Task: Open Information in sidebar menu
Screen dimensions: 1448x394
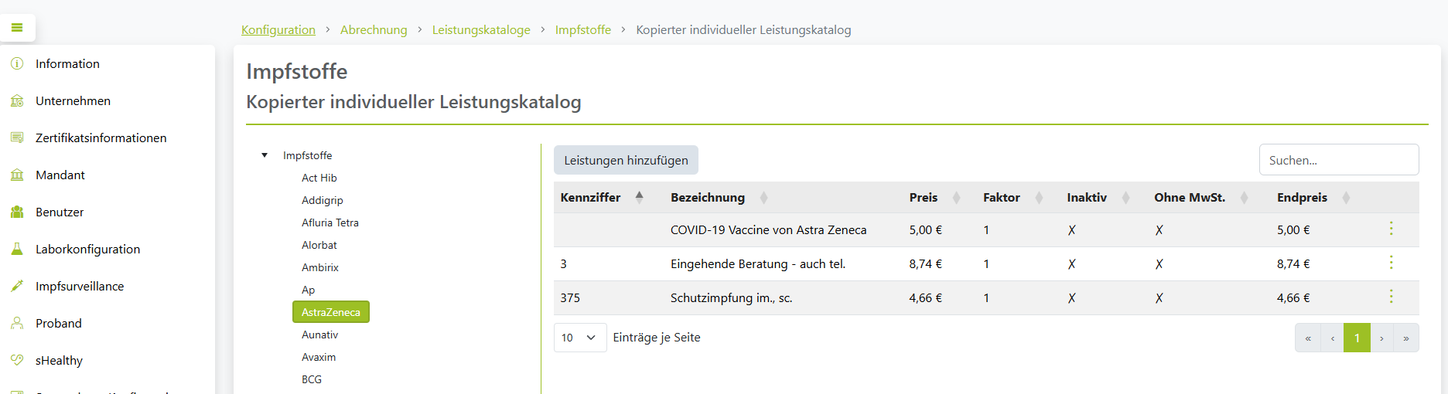Action: point(67,63)
